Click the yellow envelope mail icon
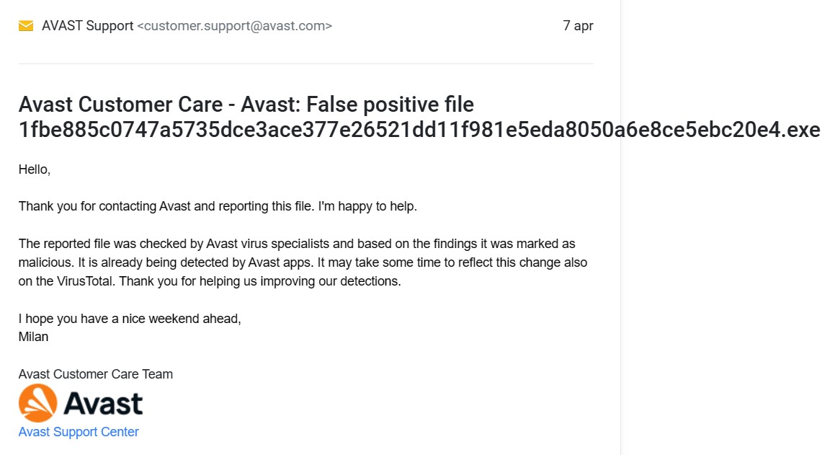The height and width of the screenshot is (455, 830). pos(26,26)
